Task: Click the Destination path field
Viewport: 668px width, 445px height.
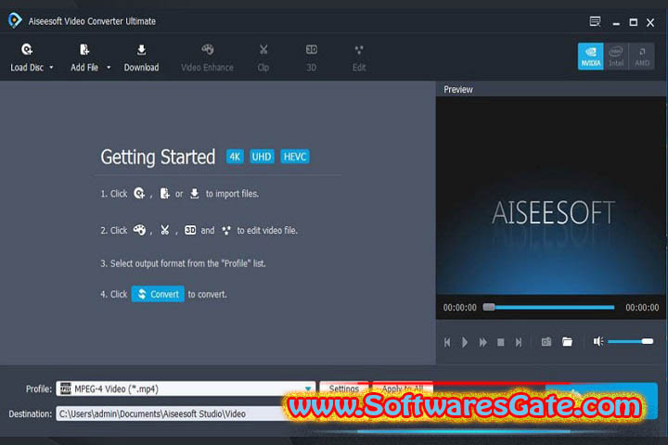Action: pyautogui.click(x=171, y=413)
